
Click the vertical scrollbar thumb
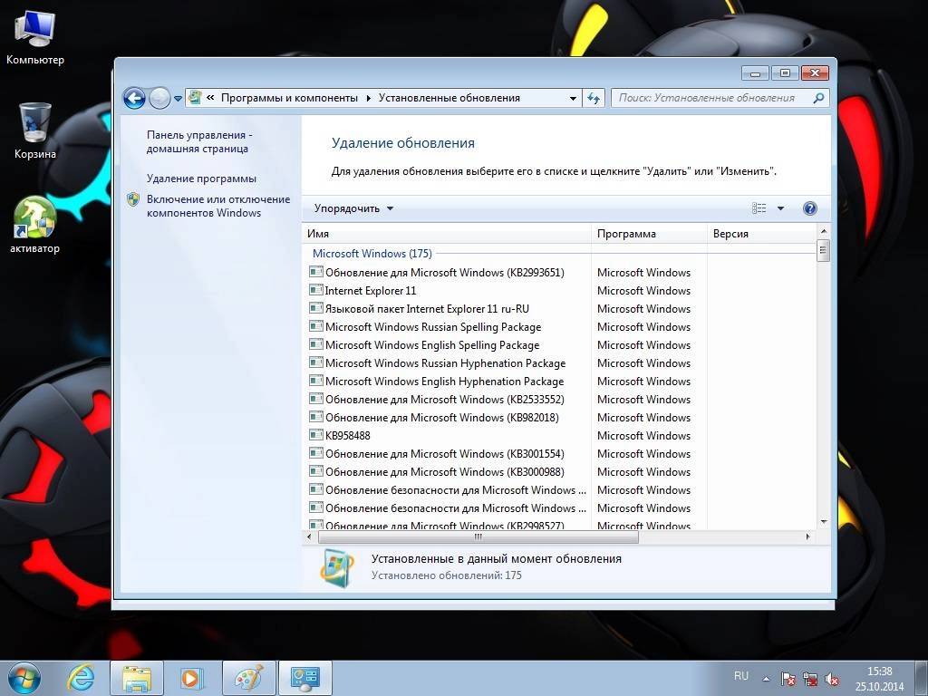823,250
